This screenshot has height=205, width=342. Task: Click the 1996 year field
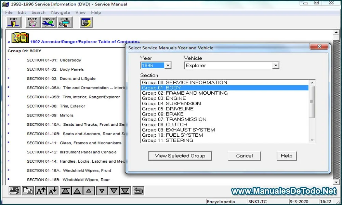(153, 65)
